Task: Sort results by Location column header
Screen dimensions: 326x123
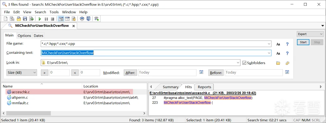Action: point(114,86)
